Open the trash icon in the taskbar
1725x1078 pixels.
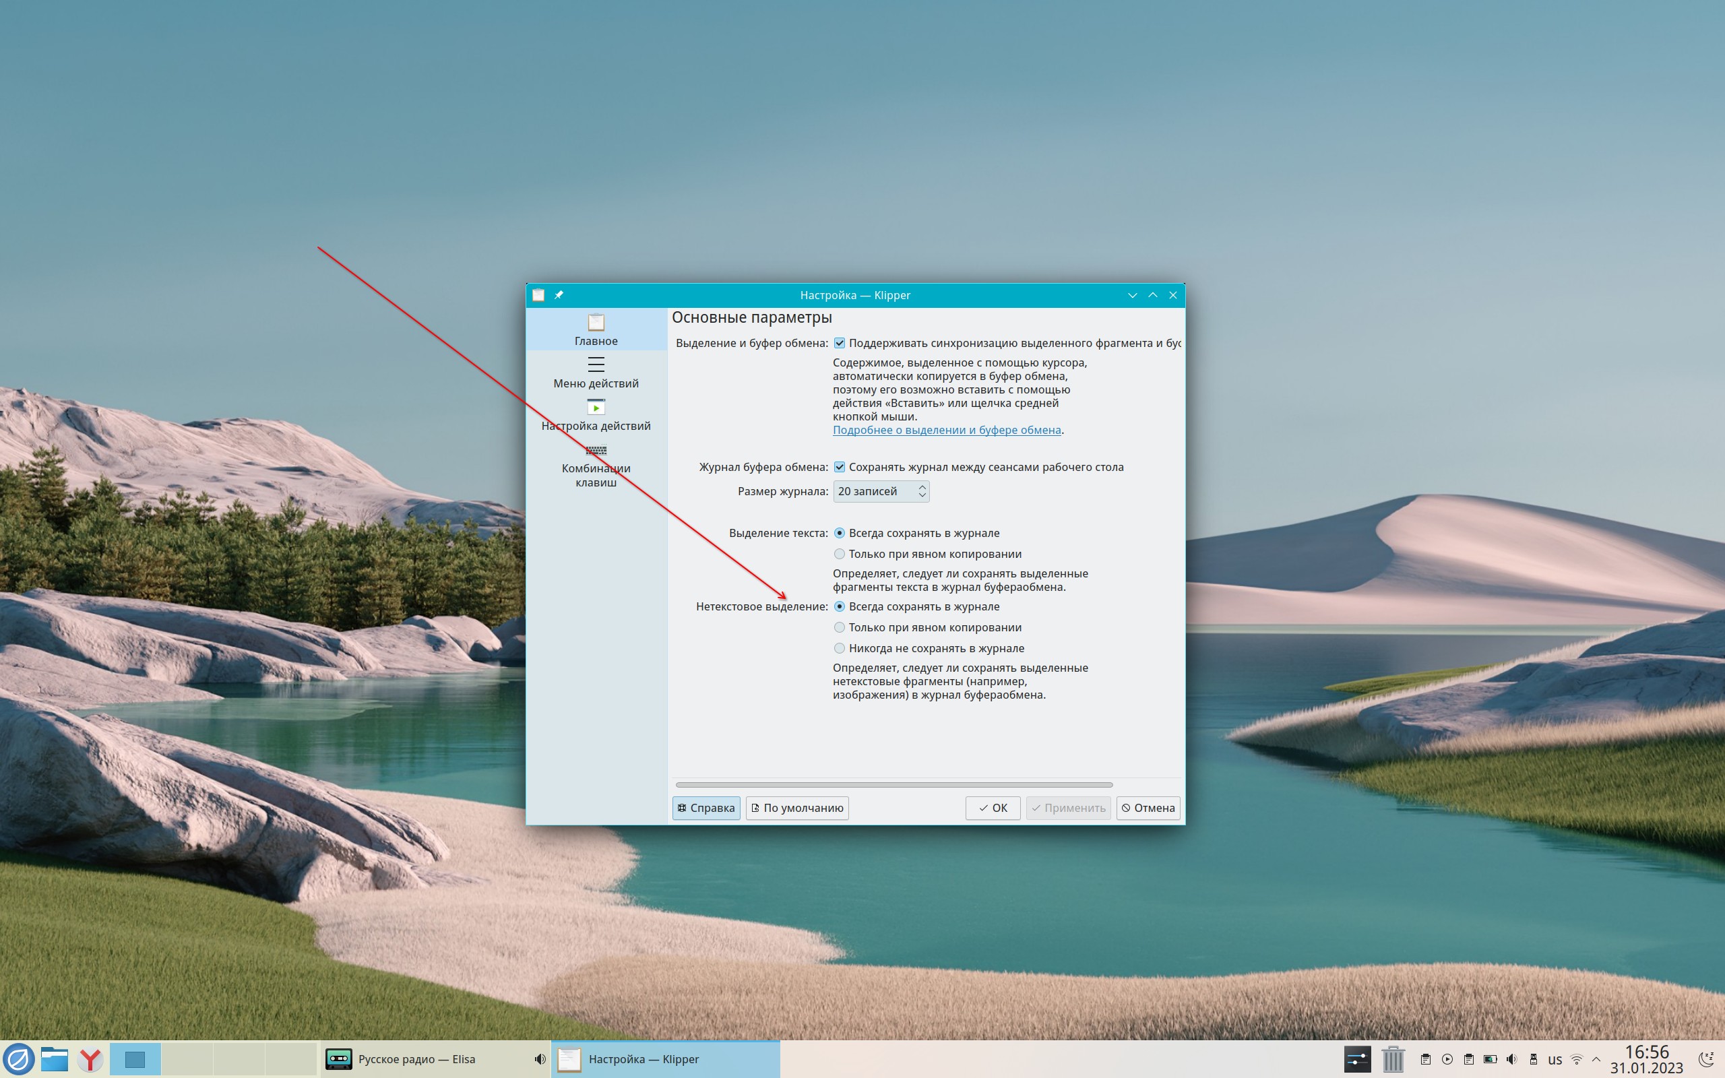(1393, 1058)
